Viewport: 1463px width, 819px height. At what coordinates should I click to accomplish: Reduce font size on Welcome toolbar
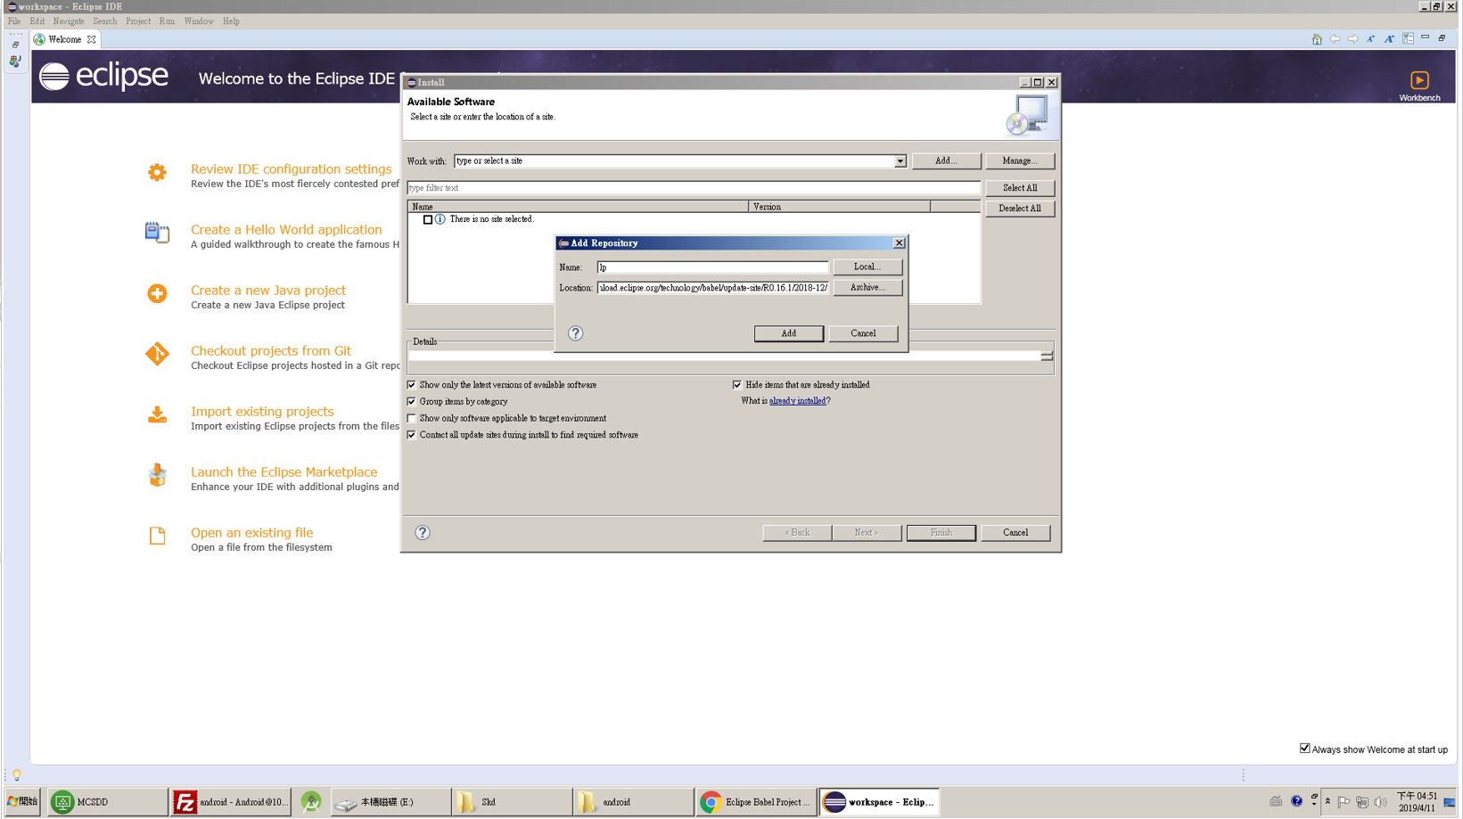tap(1371, 39)
